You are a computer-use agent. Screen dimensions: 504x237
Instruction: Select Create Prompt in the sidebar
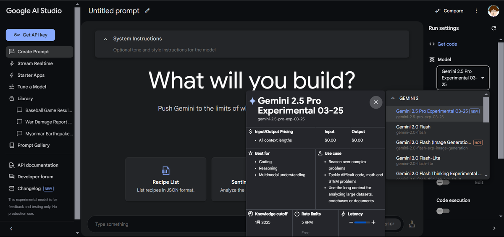39,52
